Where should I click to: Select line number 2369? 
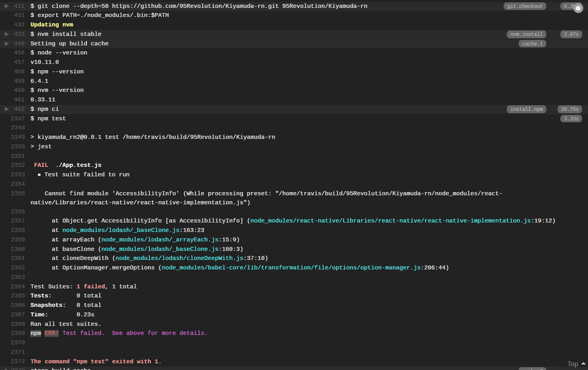[18, 333]
